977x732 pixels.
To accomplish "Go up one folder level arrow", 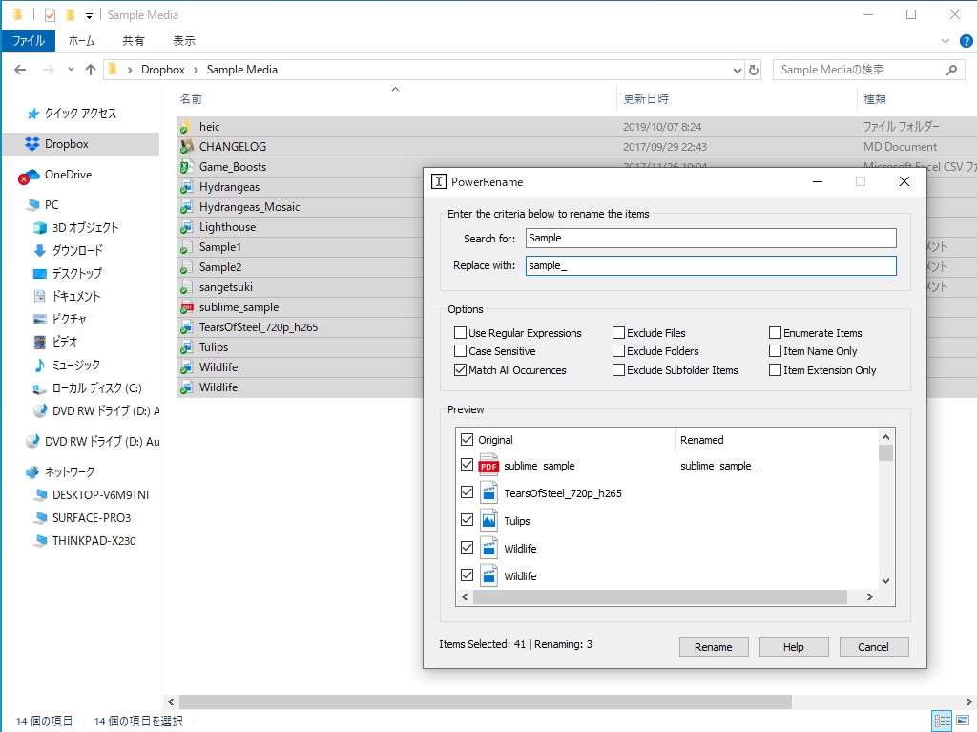I will coord(91,70).
